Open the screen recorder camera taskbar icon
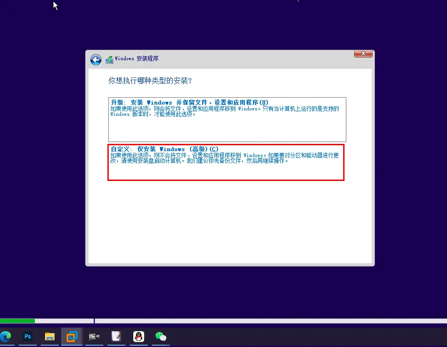 (x=94, y=337)
